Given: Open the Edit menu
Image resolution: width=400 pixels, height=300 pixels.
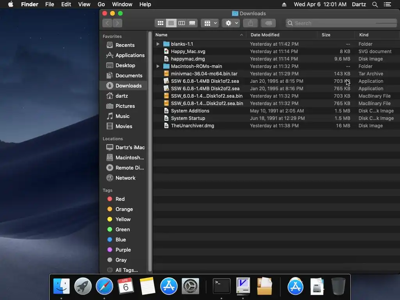Looking at the screenshot, I should [66, 4].
